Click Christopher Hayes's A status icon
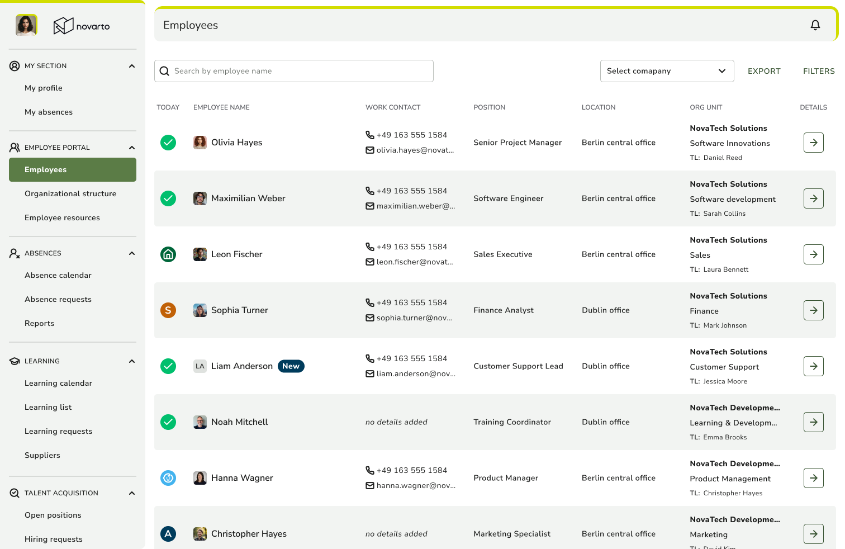Screen dimensions: 845x549 click(168, 534)
